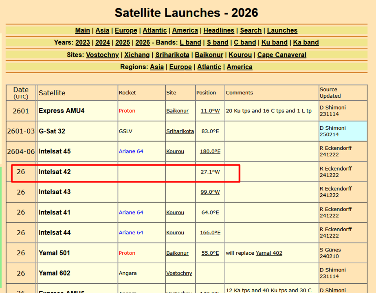376x293 pixels.
Task: Click the 2601-03 date cell
Action: (21, 131)
